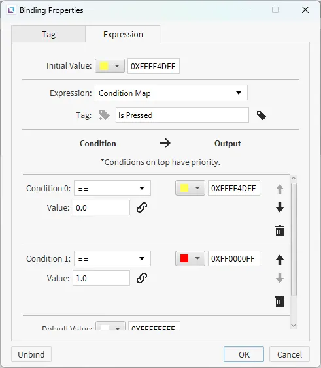The width and height of the screenshot is (321, 368).
Task: Open Condition 0 operator dropdown
Action: (x=112, y=188)
